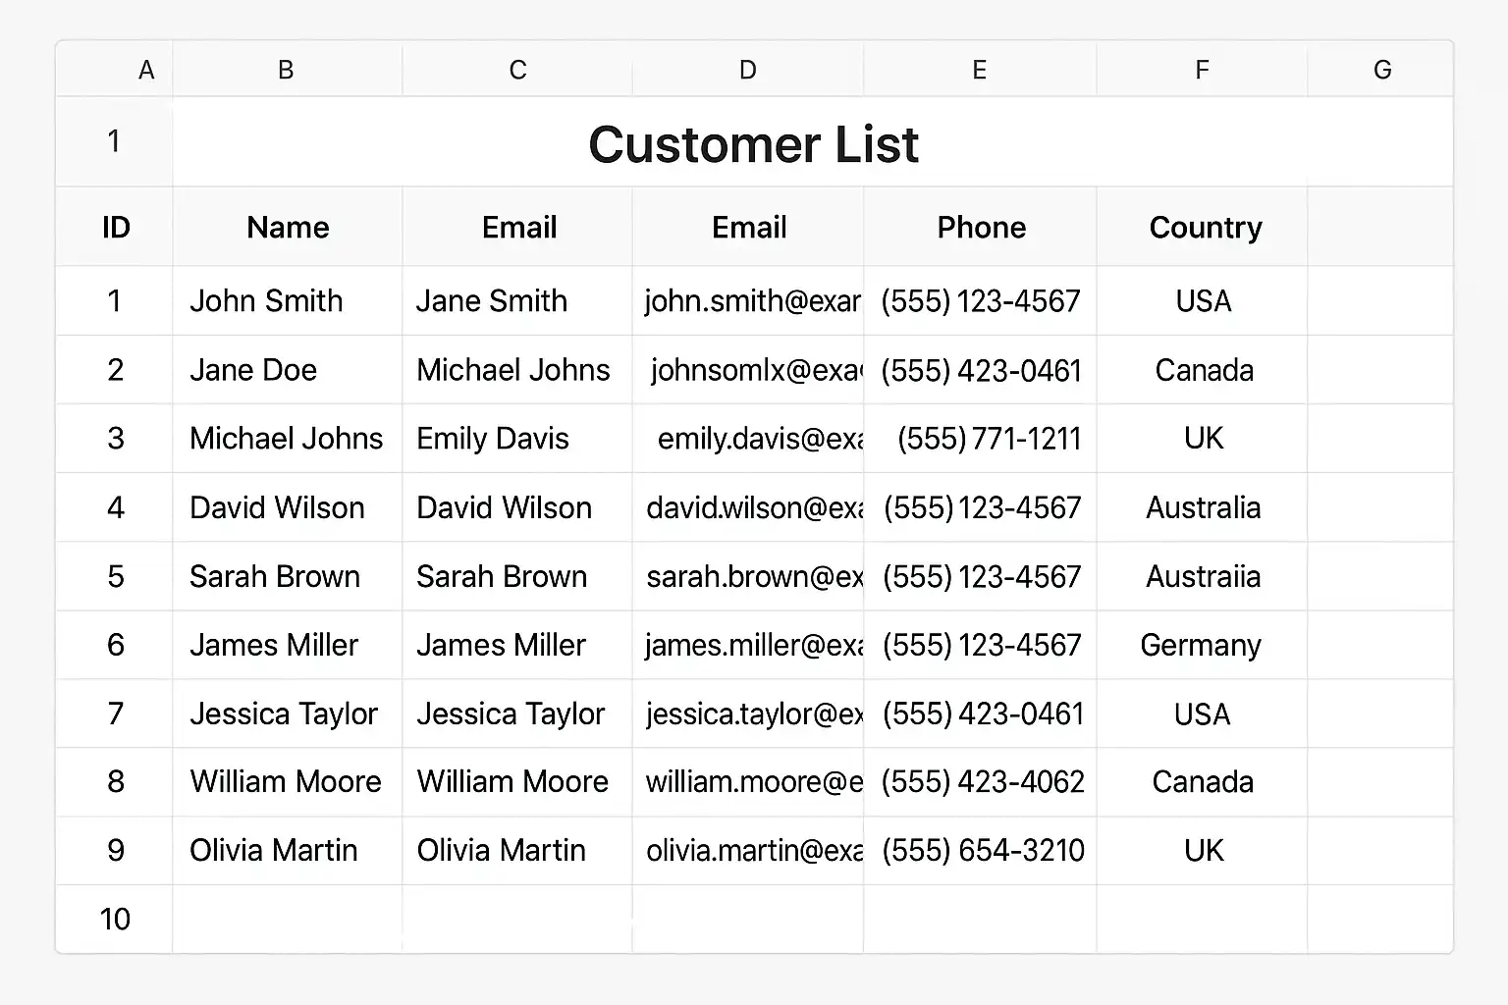Image resolution: width=1508 pixels, height=1005 pixels.
Task: Select column F header
Action: click(x=1202, y=70)
